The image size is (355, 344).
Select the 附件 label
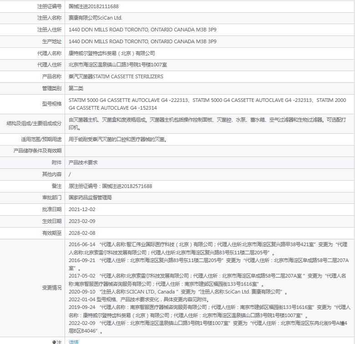coord(56,162)
